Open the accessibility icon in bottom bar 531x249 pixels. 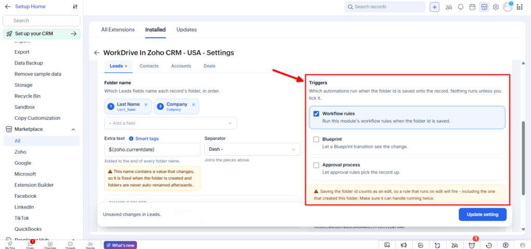click(506, 245)
